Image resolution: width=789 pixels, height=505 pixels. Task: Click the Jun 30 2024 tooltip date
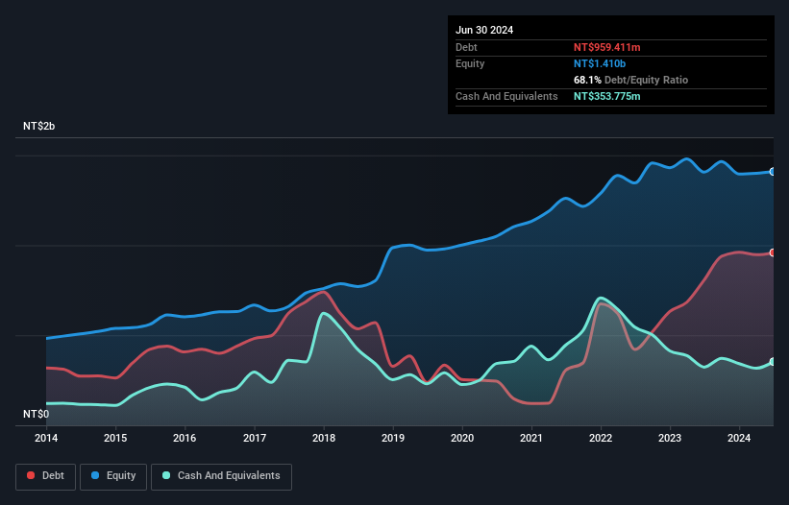click(484, 30)
